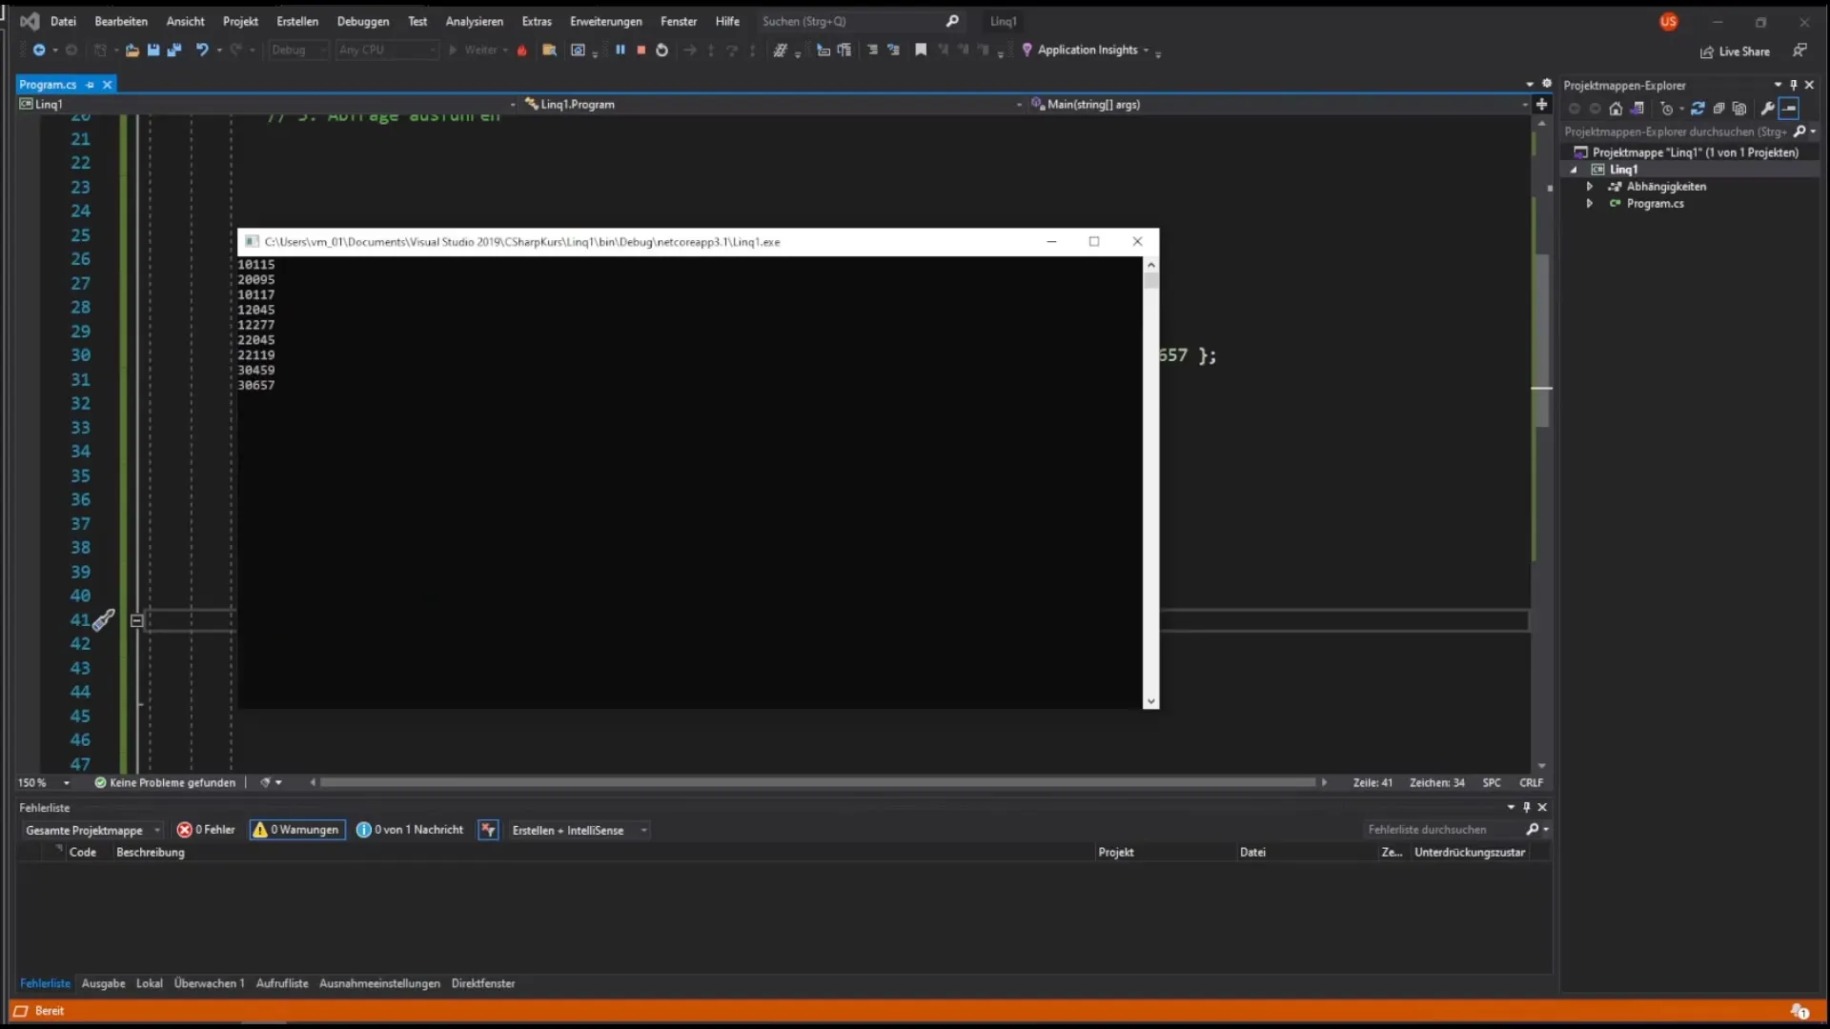Open the Main(string[] args) member dropdown

pyautogui.click(x=1279, y=105)
